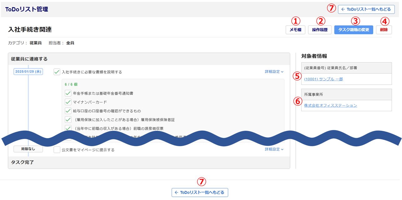402x200 pixels.
Task: Click the 期限なし deadline badge
Action: (28, 149)
